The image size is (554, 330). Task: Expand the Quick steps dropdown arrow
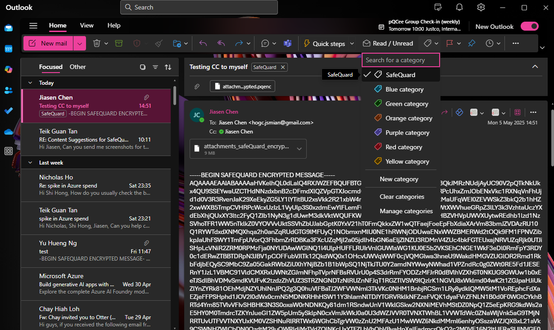click(x=351, y=44)
